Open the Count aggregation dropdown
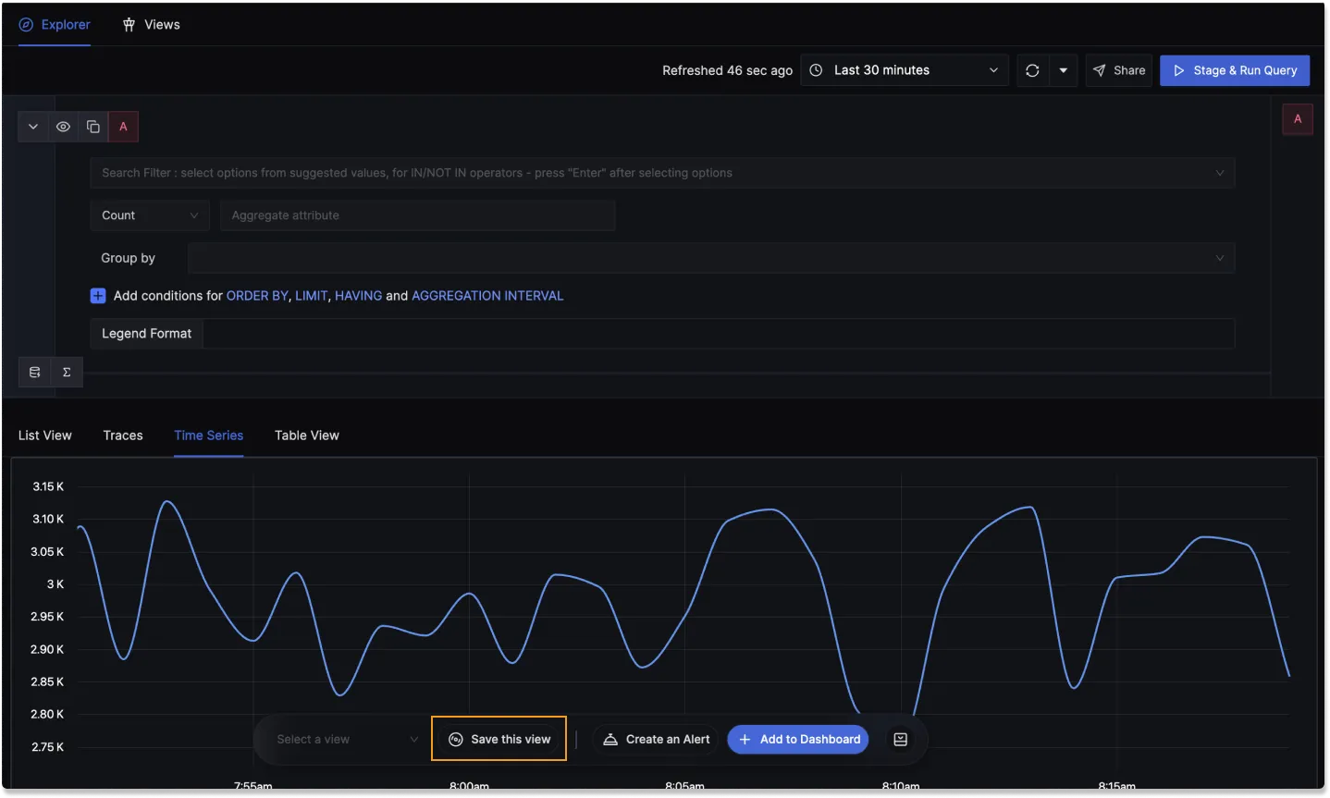Screen dimensions: 1330x798 150,215
